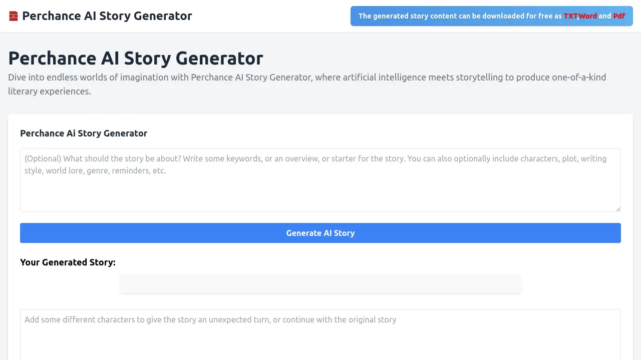The image size is (641, 360).
Task: Click the Perchance Ai Story Generator form heading
Action: pos(84,133)
